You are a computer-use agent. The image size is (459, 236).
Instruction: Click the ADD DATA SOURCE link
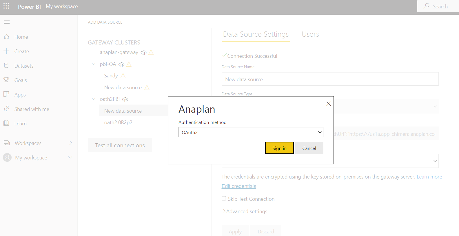point(105,22)
